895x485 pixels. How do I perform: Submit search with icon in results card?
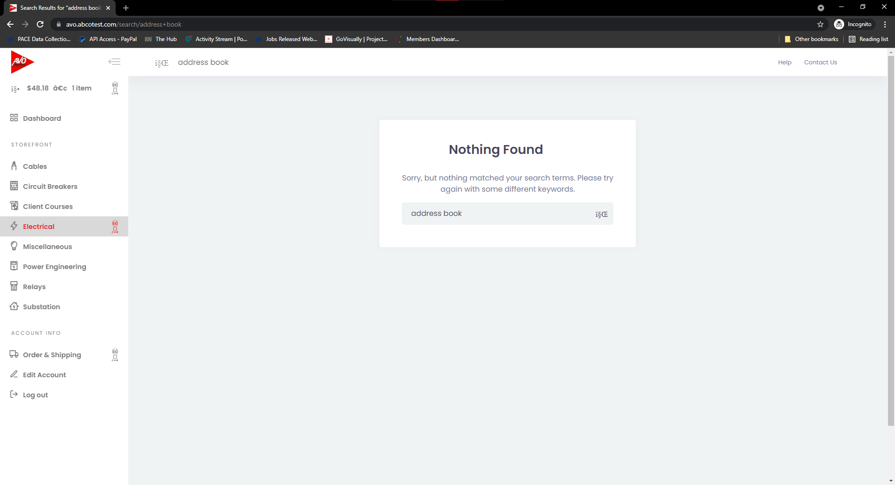point(601,215)
